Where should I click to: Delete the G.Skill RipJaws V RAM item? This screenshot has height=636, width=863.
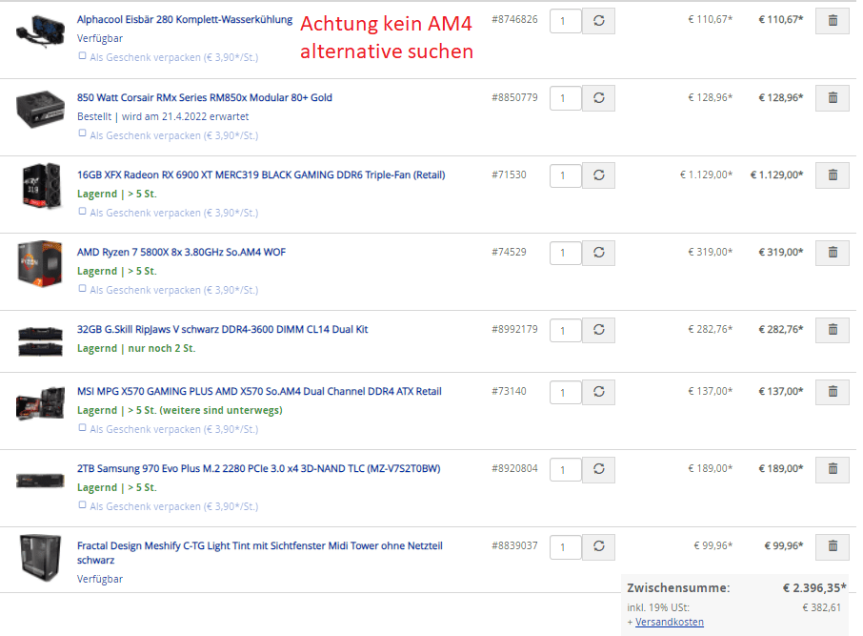833,330
